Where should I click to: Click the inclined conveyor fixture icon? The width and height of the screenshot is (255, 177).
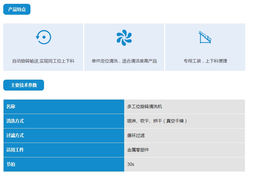[205, 37]
